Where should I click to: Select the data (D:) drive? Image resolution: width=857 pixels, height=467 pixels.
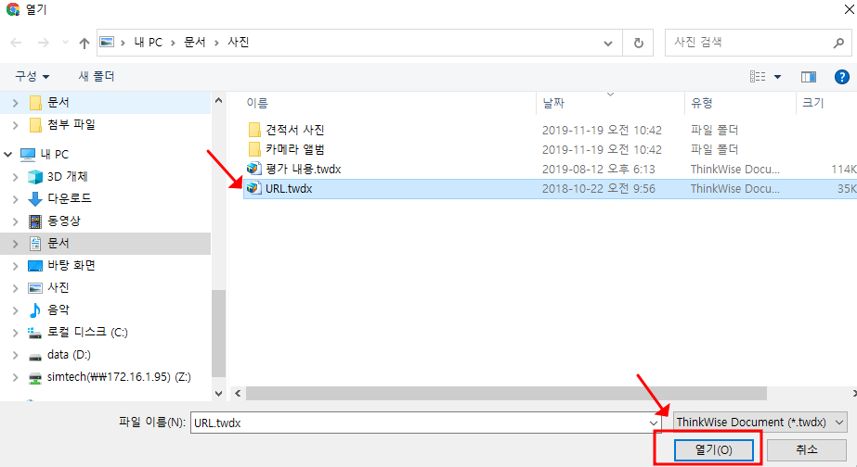coord(69,355)
